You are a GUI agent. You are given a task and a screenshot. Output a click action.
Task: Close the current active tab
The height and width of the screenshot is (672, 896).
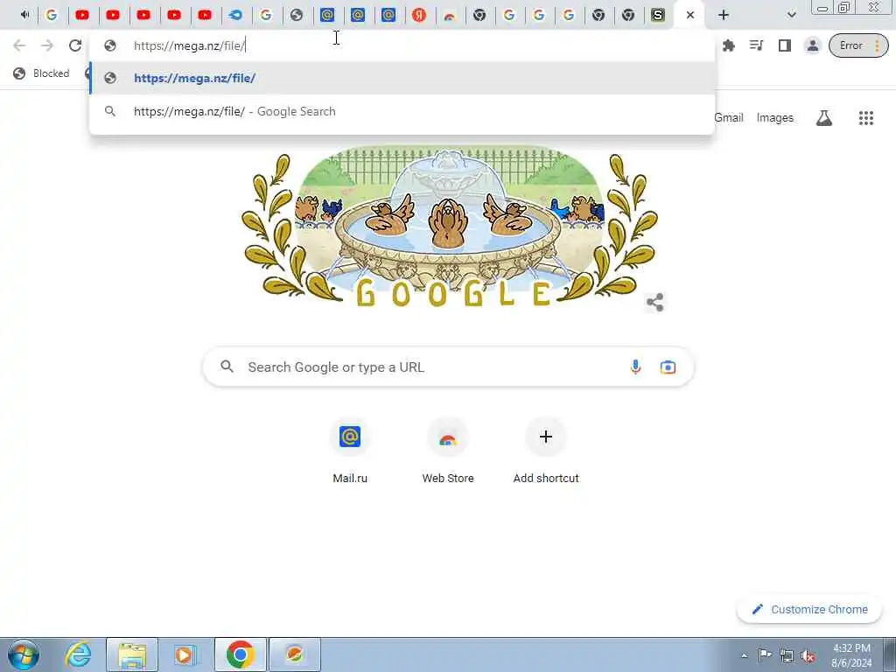(x=690, y=15)
